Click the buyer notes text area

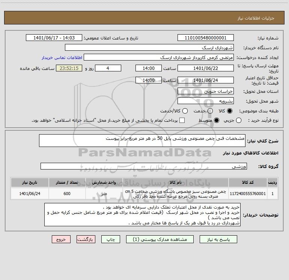(142, 215)
